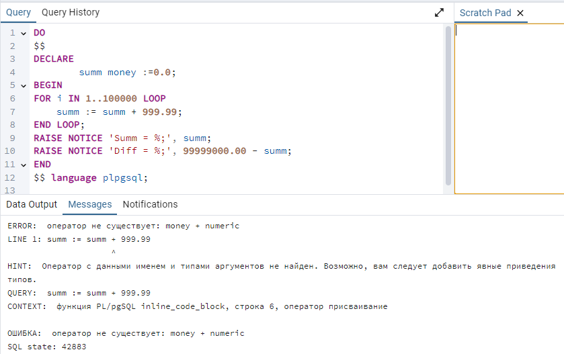The height and width of the screenshot is (354, 564).
Task: Switch to the Query tab
Action: click(x=18, y=13)
